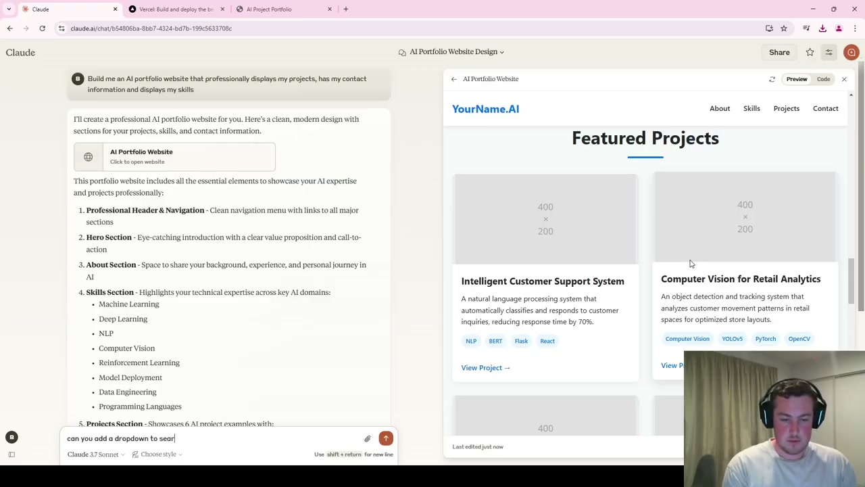865x487 pixels.
Task: Focus the chat message input field
Action: coord(213,438)
